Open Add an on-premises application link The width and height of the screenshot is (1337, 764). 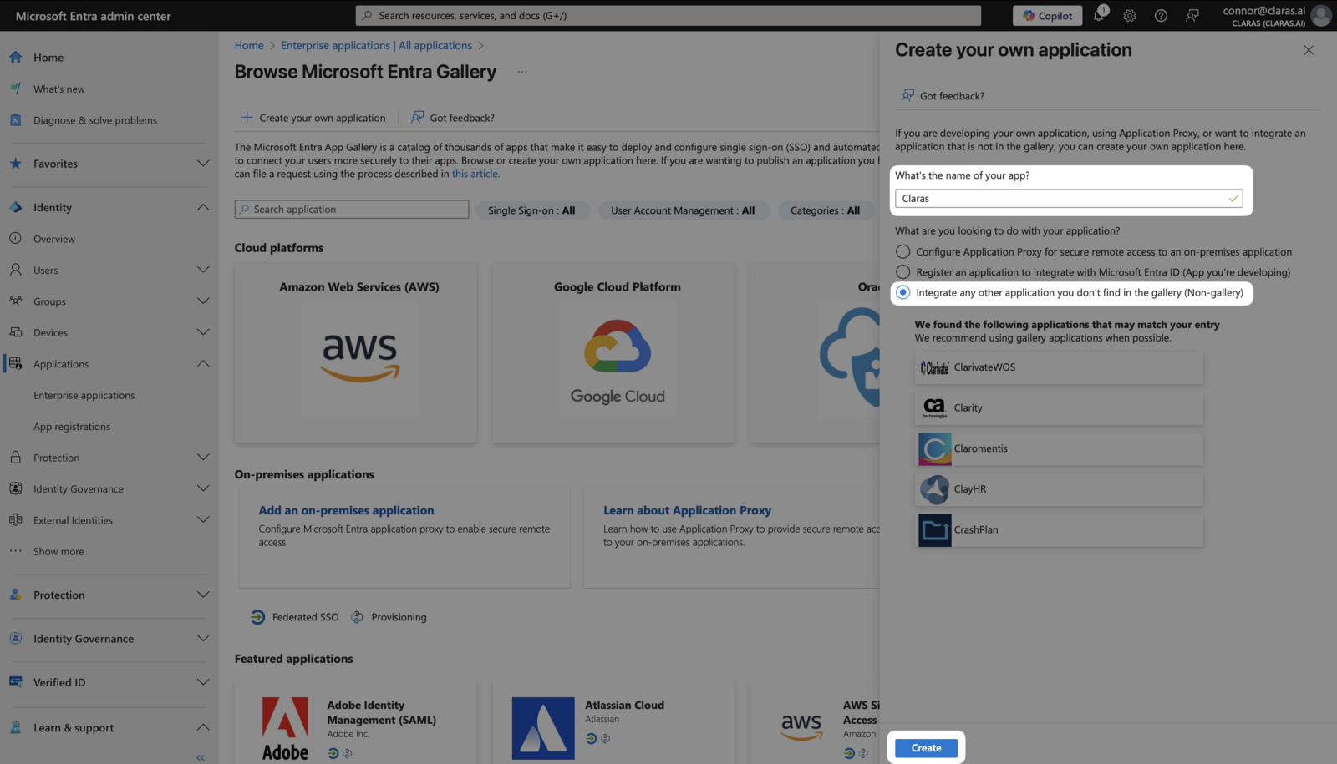point(346,510)
